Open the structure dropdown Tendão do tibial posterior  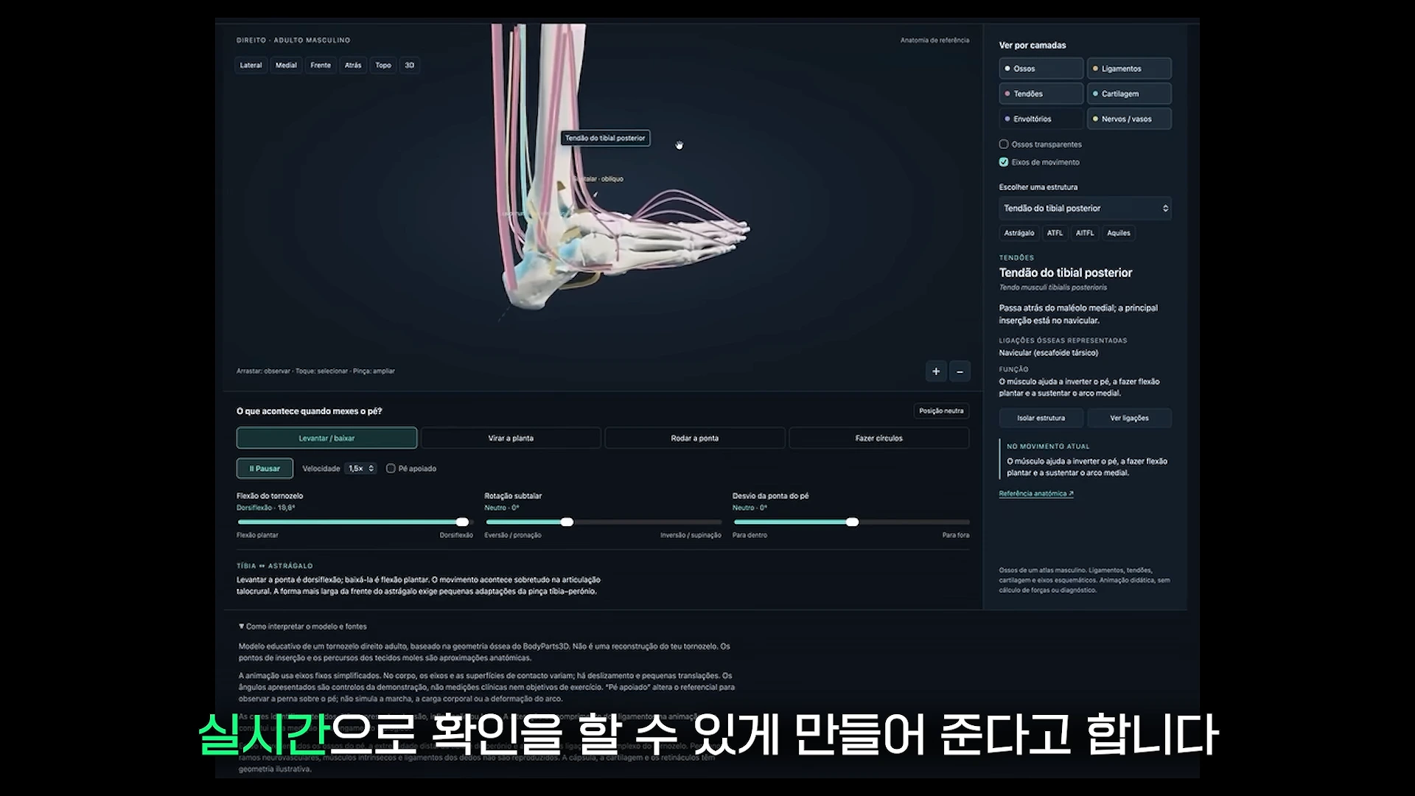[1085, 209]
